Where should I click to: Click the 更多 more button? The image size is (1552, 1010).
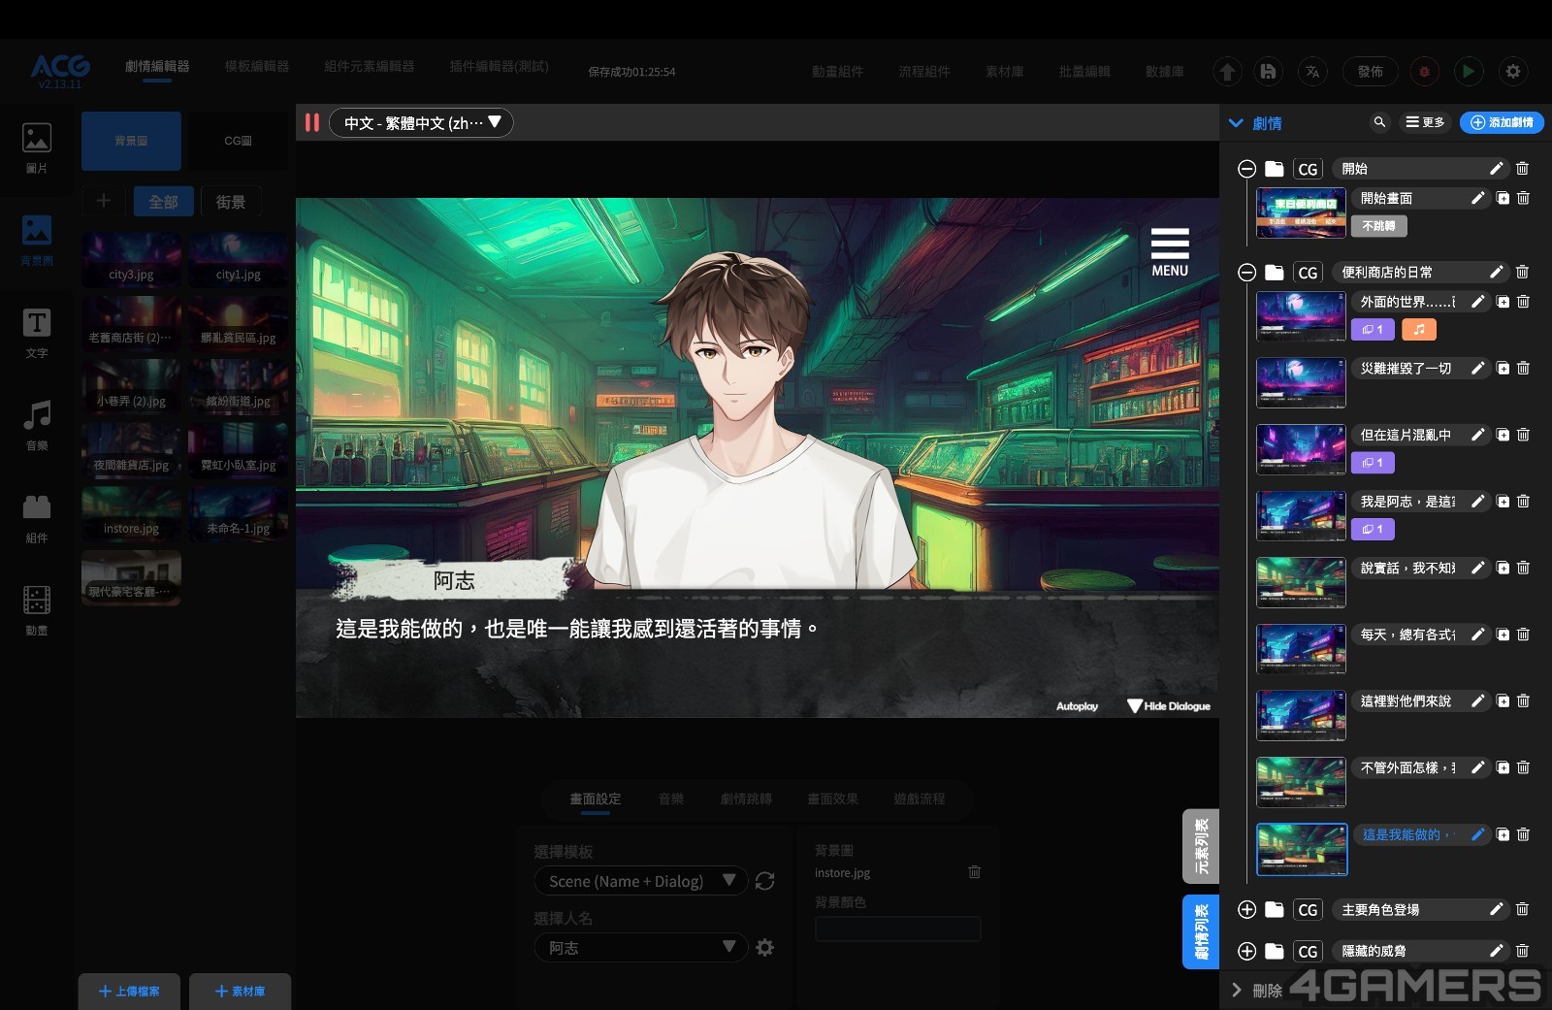click(1425, 122)
